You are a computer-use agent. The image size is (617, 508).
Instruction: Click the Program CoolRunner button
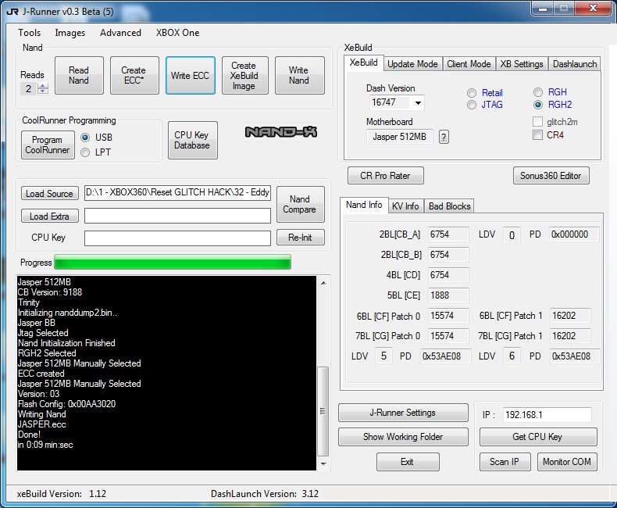click(48, 145)
